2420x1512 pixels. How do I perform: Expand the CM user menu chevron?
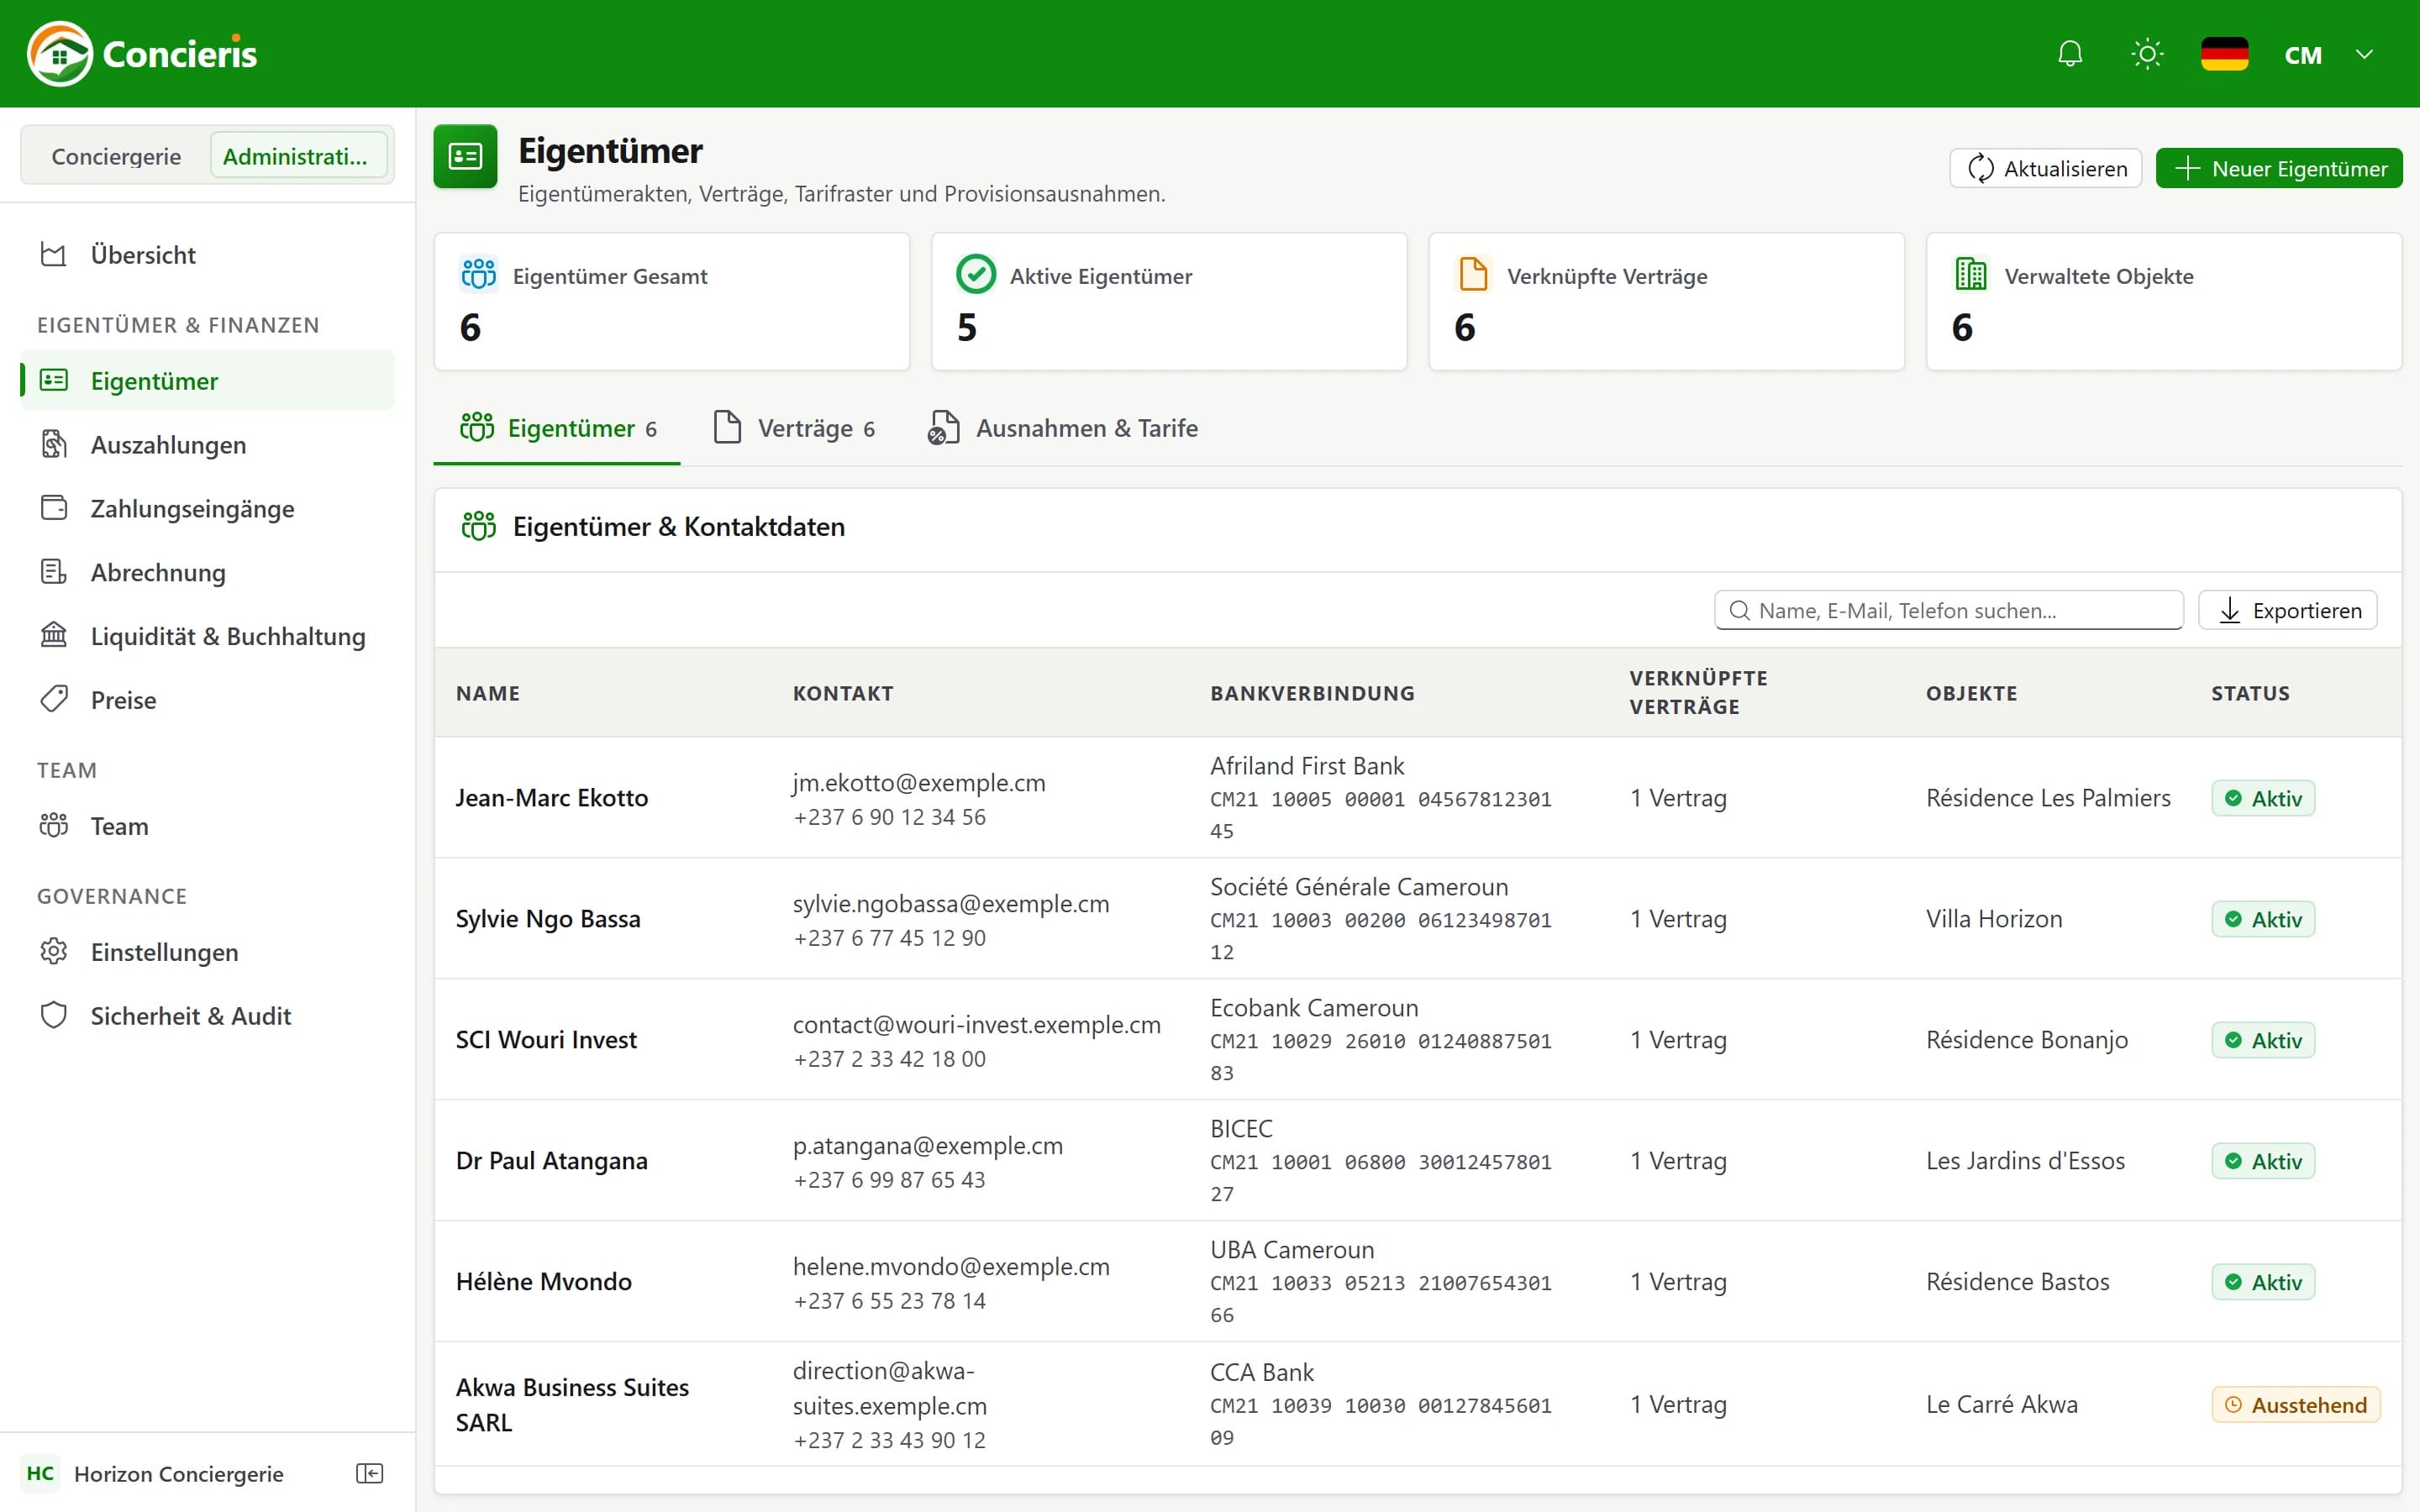pyautogui.click(x=2364, y=54)
